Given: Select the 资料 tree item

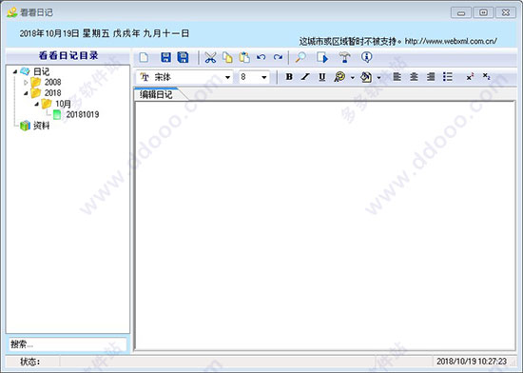Looking at the screenshot, I should click(41, 126).
